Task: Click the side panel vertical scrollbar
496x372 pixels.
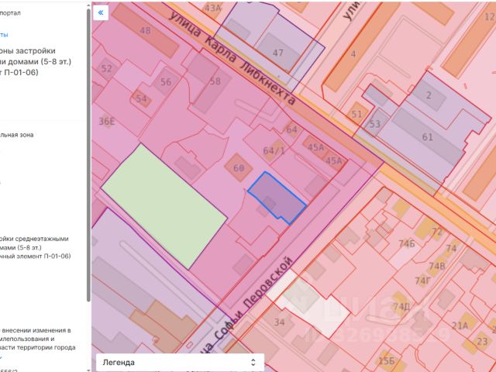Action: coord(88,155)
